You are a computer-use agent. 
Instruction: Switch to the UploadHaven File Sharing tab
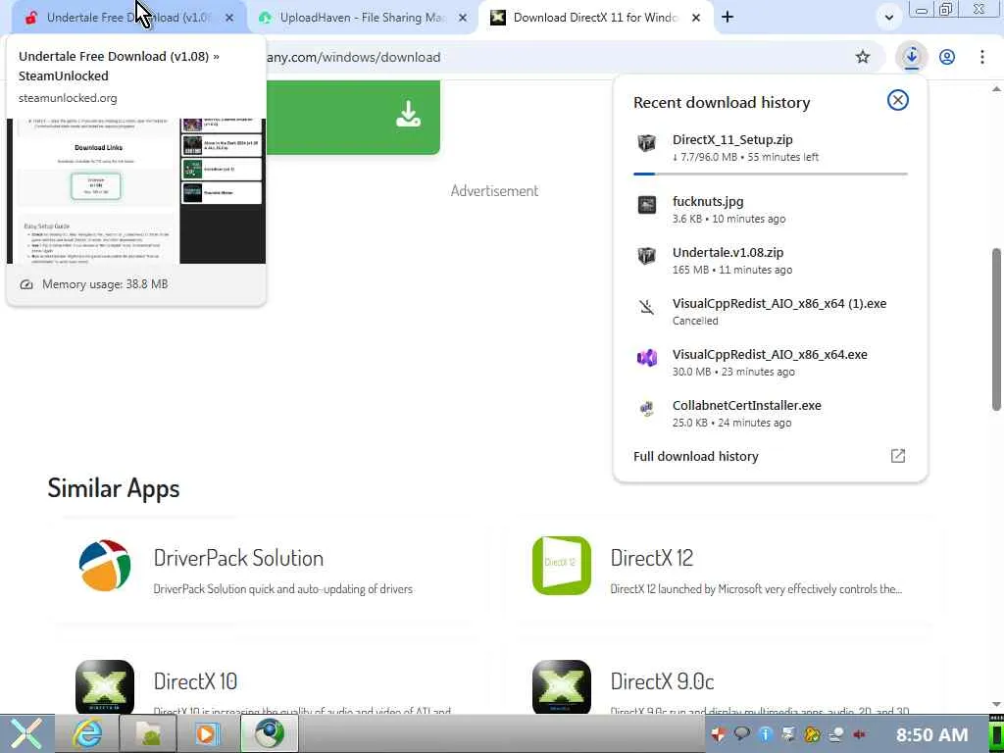pyautogui.click(x=362, y=18)
